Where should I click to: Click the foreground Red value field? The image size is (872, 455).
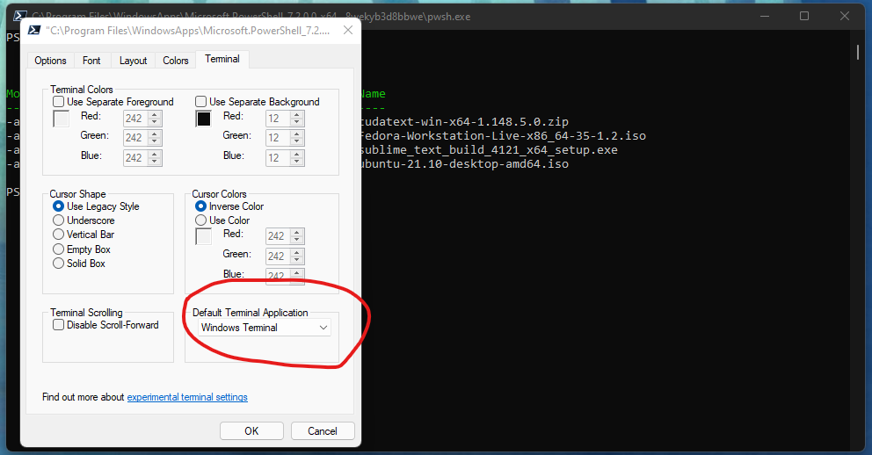click(136, 119)
